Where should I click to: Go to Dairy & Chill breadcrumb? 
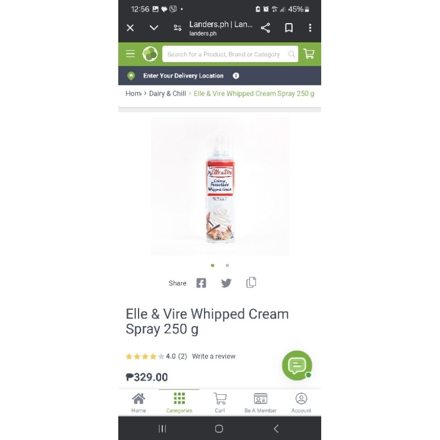(x=167, y=94)
